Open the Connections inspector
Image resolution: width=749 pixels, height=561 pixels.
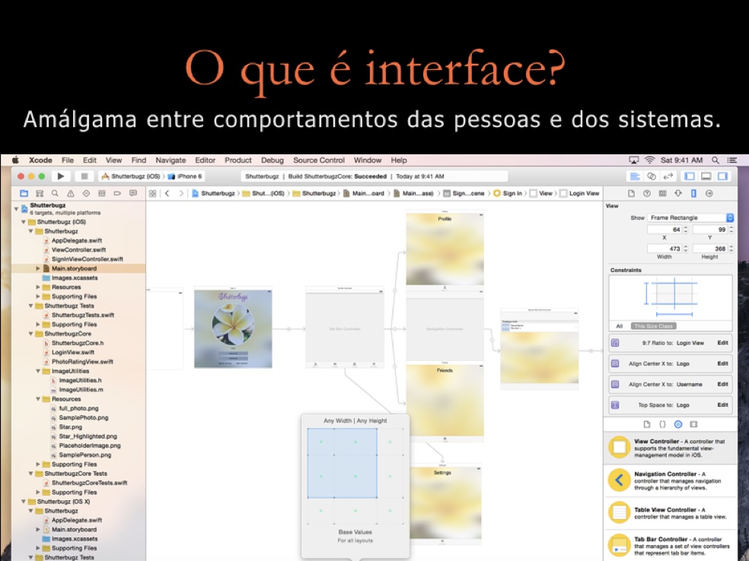711,193
